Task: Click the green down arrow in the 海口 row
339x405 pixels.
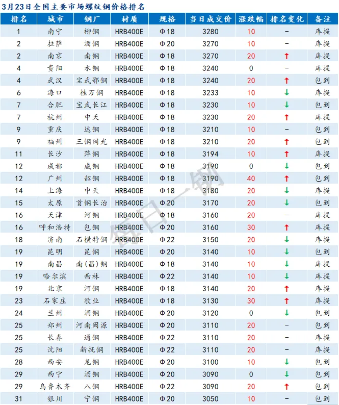Action: (x=286, y=93)
